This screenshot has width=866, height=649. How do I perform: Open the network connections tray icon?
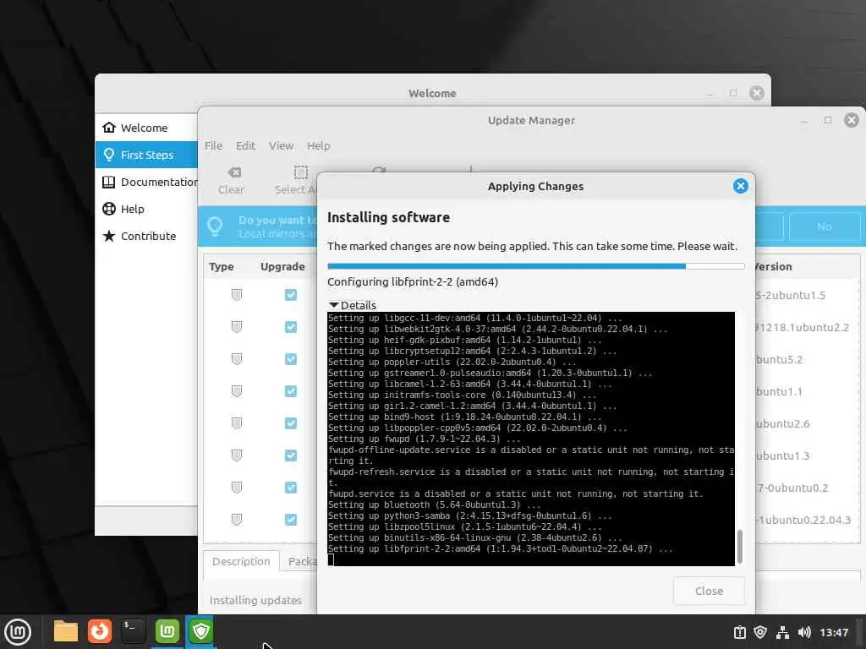click(782, 632)
